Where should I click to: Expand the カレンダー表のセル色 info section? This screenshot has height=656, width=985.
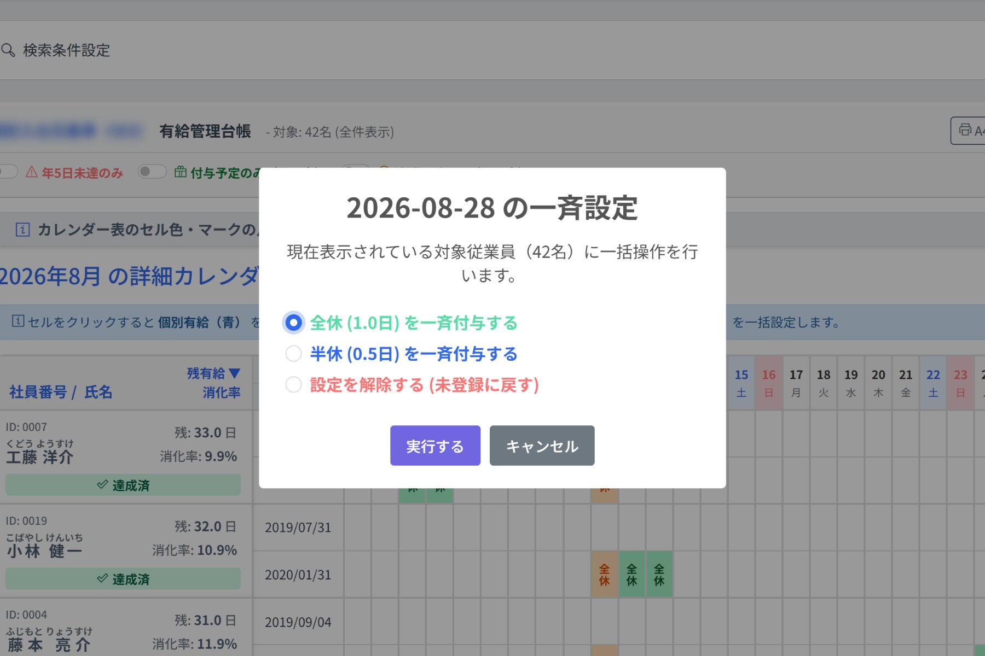(x=130, y=230)
